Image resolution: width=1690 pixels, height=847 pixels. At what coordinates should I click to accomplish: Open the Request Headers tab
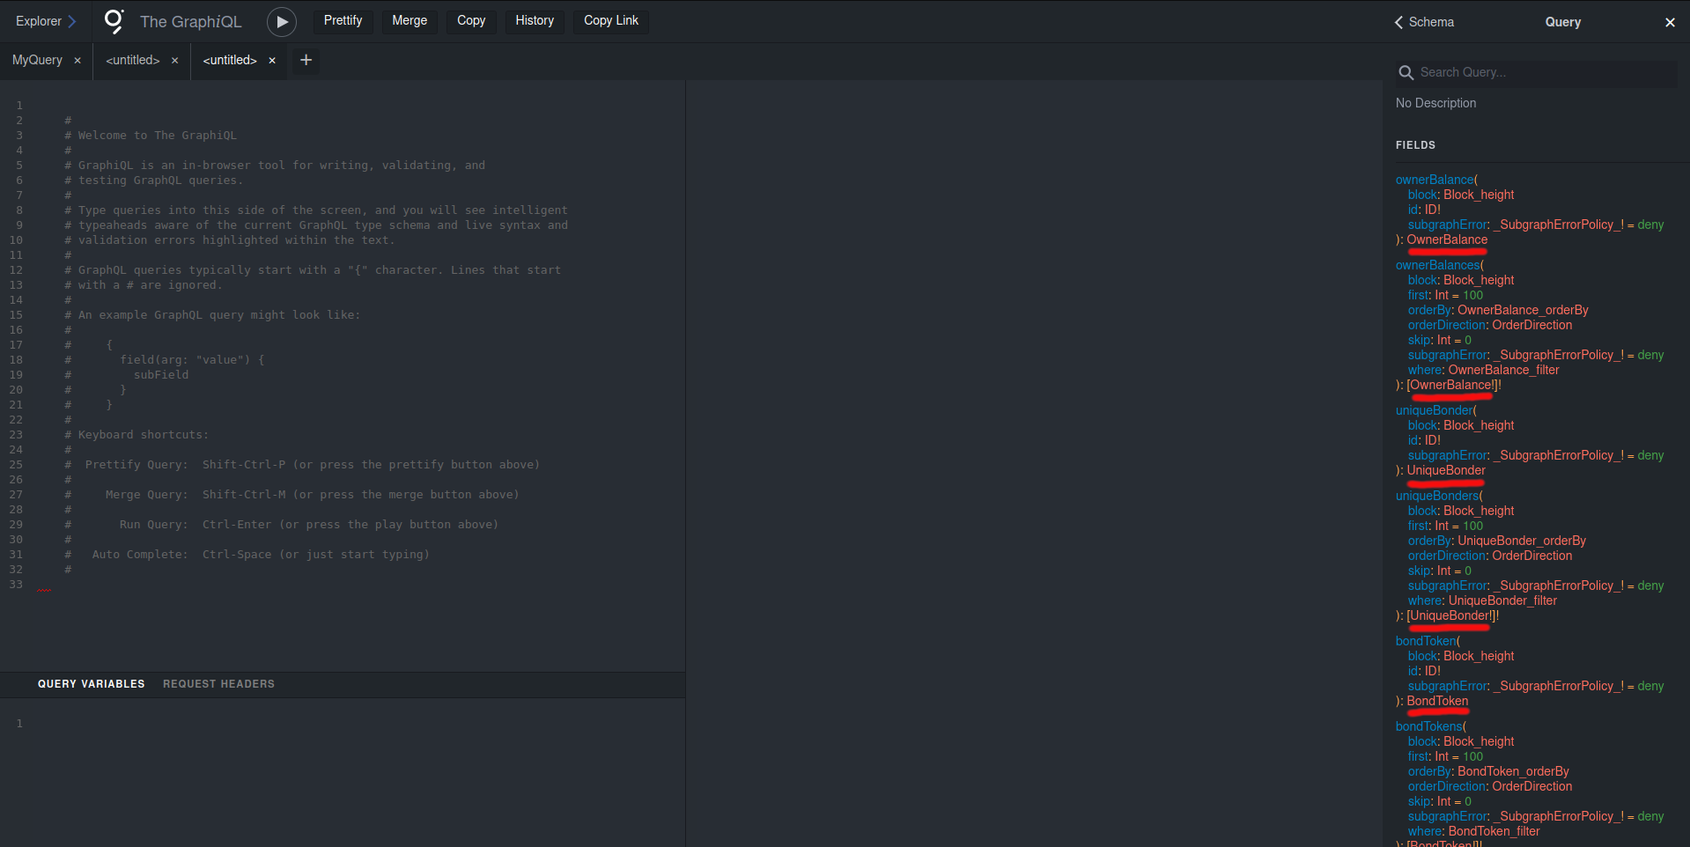click(x=218, y=684)
